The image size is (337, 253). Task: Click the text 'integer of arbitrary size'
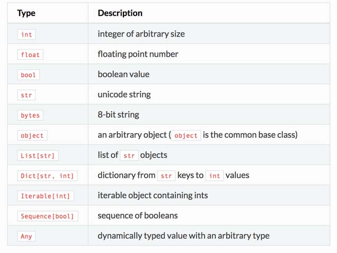(141, 34)
